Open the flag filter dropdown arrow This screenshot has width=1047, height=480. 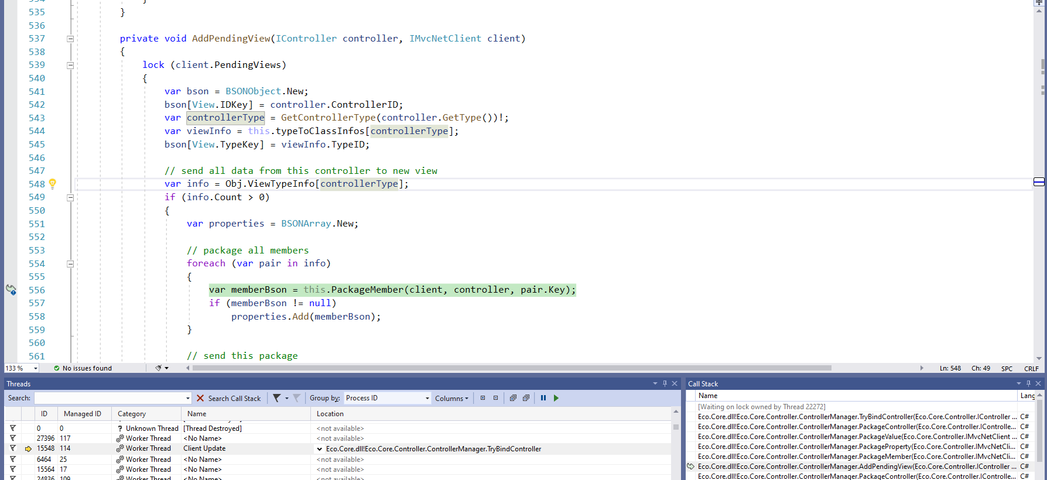tap(287, 398)
